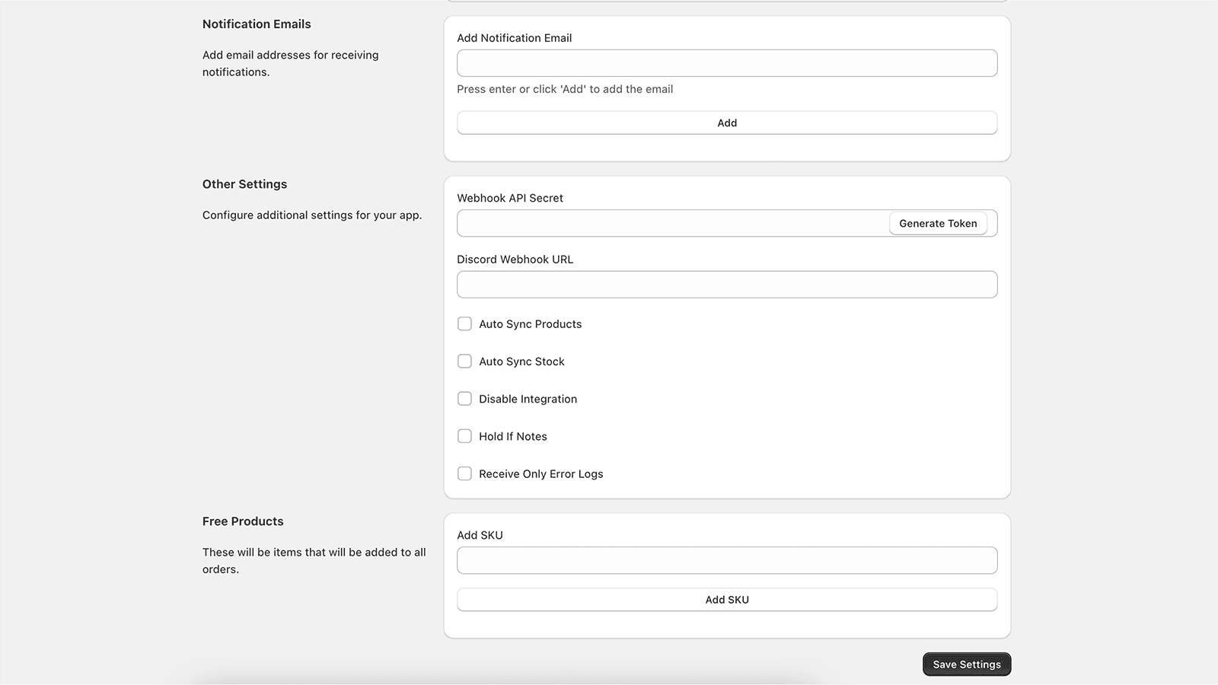Click the 'Webhook API Secret' field label
Screen dimensions: 1218x685
pos(509,198)
